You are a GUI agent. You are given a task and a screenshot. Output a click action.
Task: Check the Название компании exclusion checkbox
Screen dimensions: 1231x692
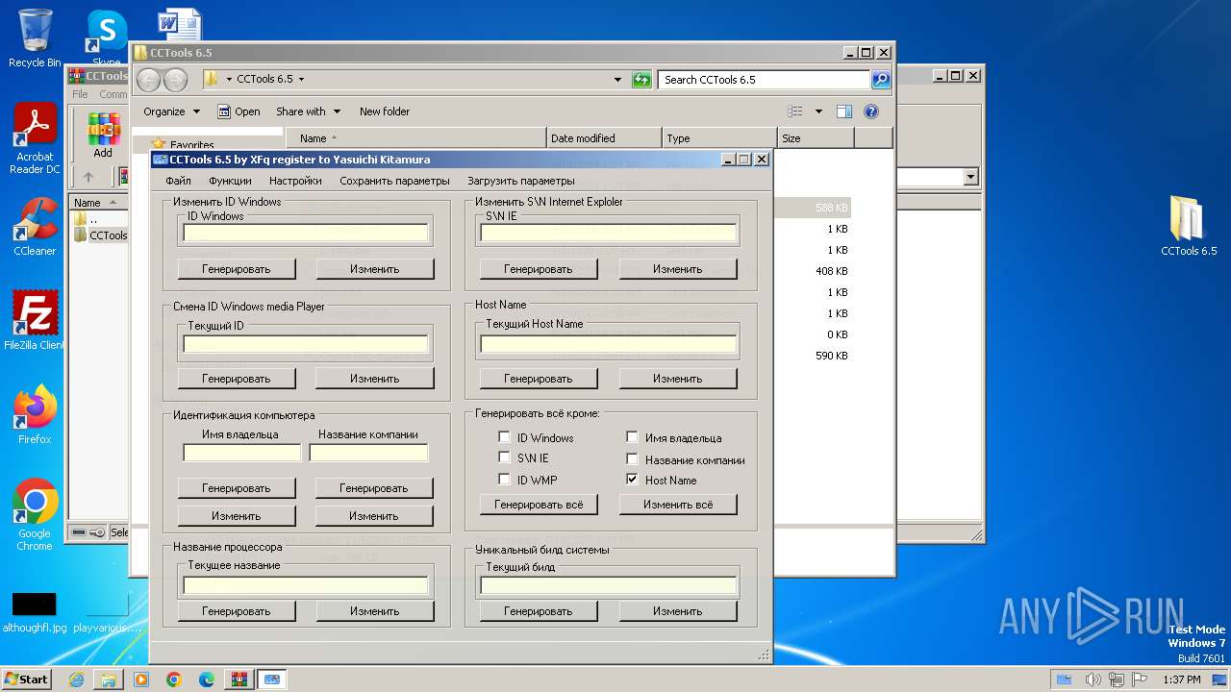(632, 459)
